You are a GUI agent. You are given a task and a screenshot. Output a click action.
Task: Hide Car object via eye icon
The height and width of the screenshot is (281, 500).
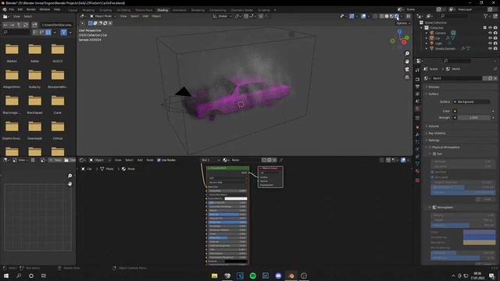coord(490,38)
